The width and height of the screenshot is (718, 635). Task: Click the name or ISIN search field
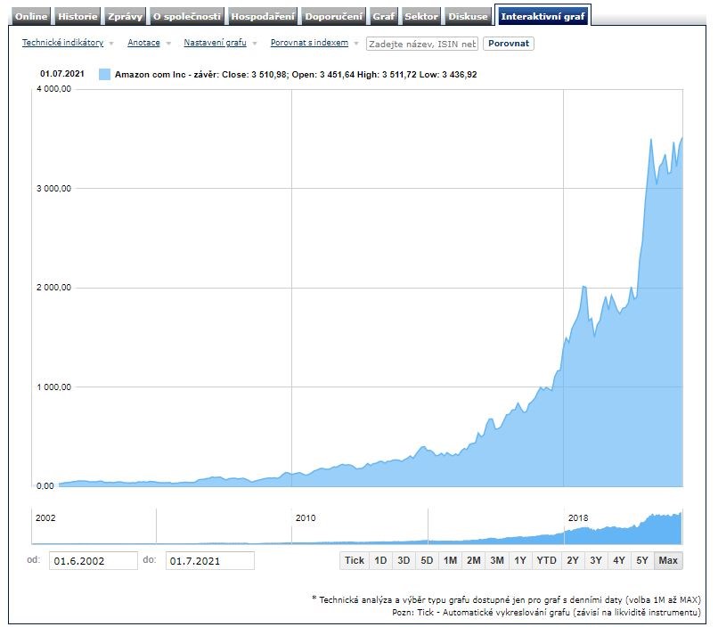coord(422,44)
